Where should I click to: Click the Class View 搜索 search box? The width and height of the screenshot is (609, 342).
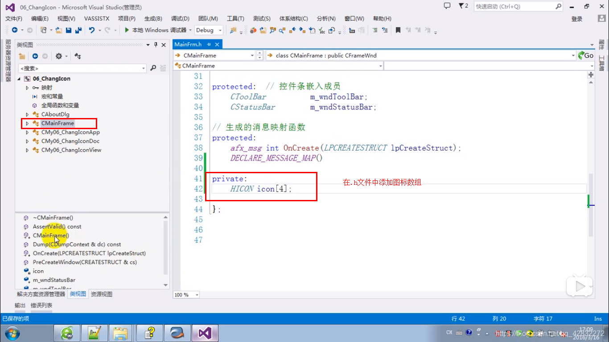tap(82, 68)
